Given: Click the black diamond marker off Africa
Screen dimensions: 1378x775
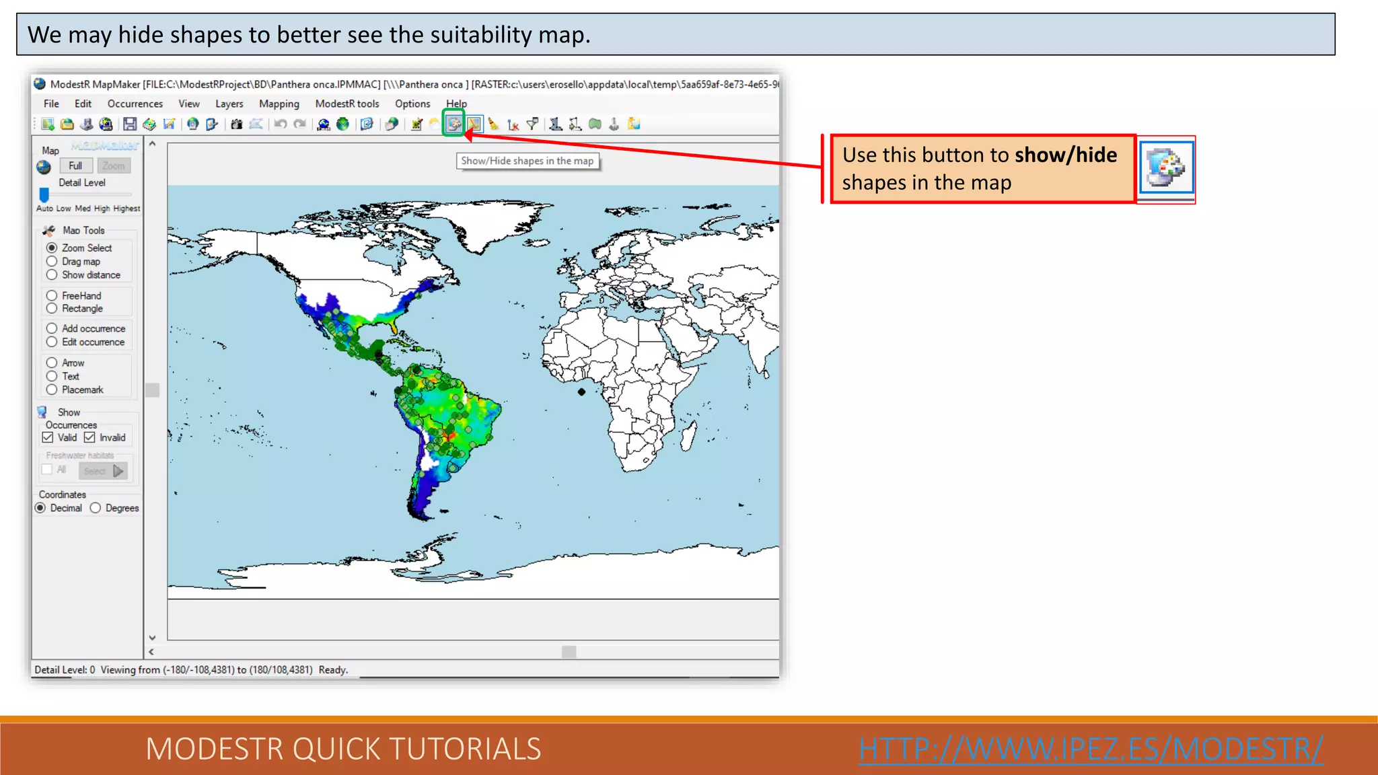Looking at the screenshot, I should 581,392.
